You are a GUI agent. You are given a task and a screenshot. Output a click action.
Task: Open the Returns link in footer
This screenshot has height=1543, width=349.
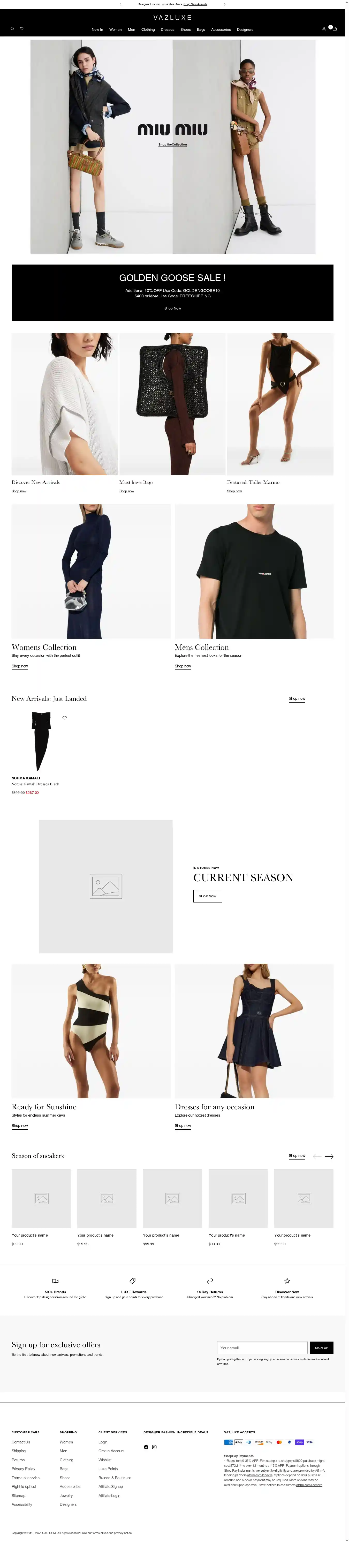coord(18,1460)
